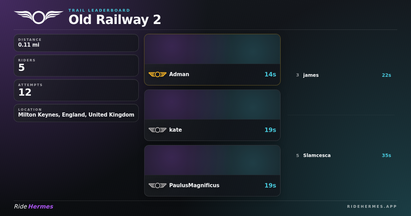The height and width of the screenshot is (216, 411).
Task: Click the gold winged badge beside Adman
Action: click(x=158, y=74)
